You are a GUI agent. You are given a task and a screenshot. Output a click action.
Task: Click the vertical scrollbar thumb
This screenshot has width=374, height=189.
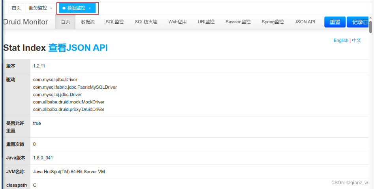point(371,27)
